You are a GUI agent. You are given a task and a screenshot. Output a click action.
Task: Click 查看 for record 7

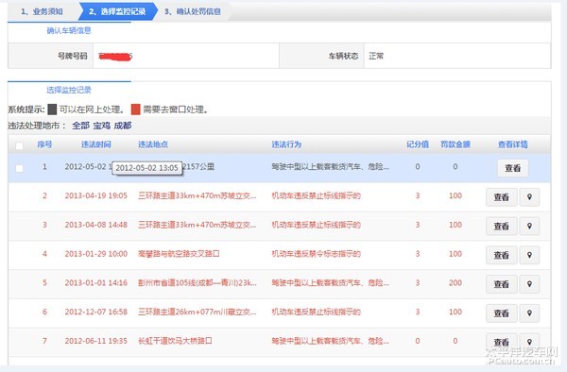[x=502, y=342]
